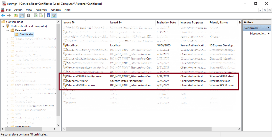Click the certificate list scroll-right arrow
The width and height of the screenshot is (272, 137).
pos(239,129)
